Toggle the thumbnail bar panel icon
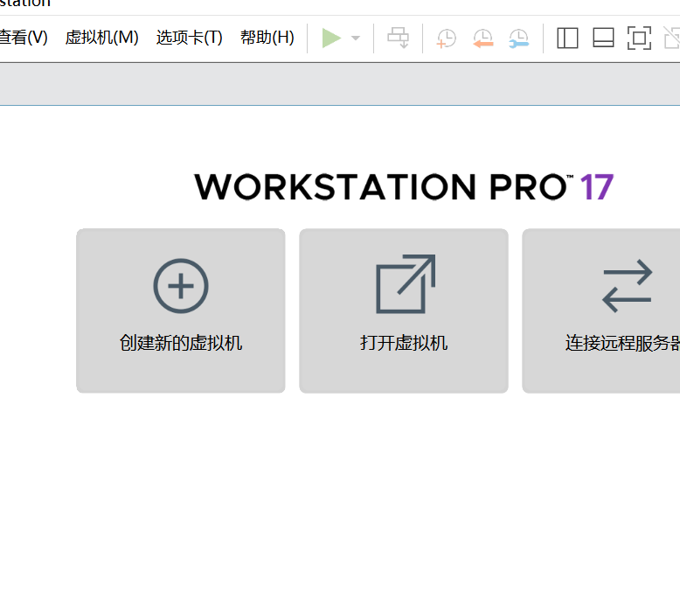 [x=603, y=38]
